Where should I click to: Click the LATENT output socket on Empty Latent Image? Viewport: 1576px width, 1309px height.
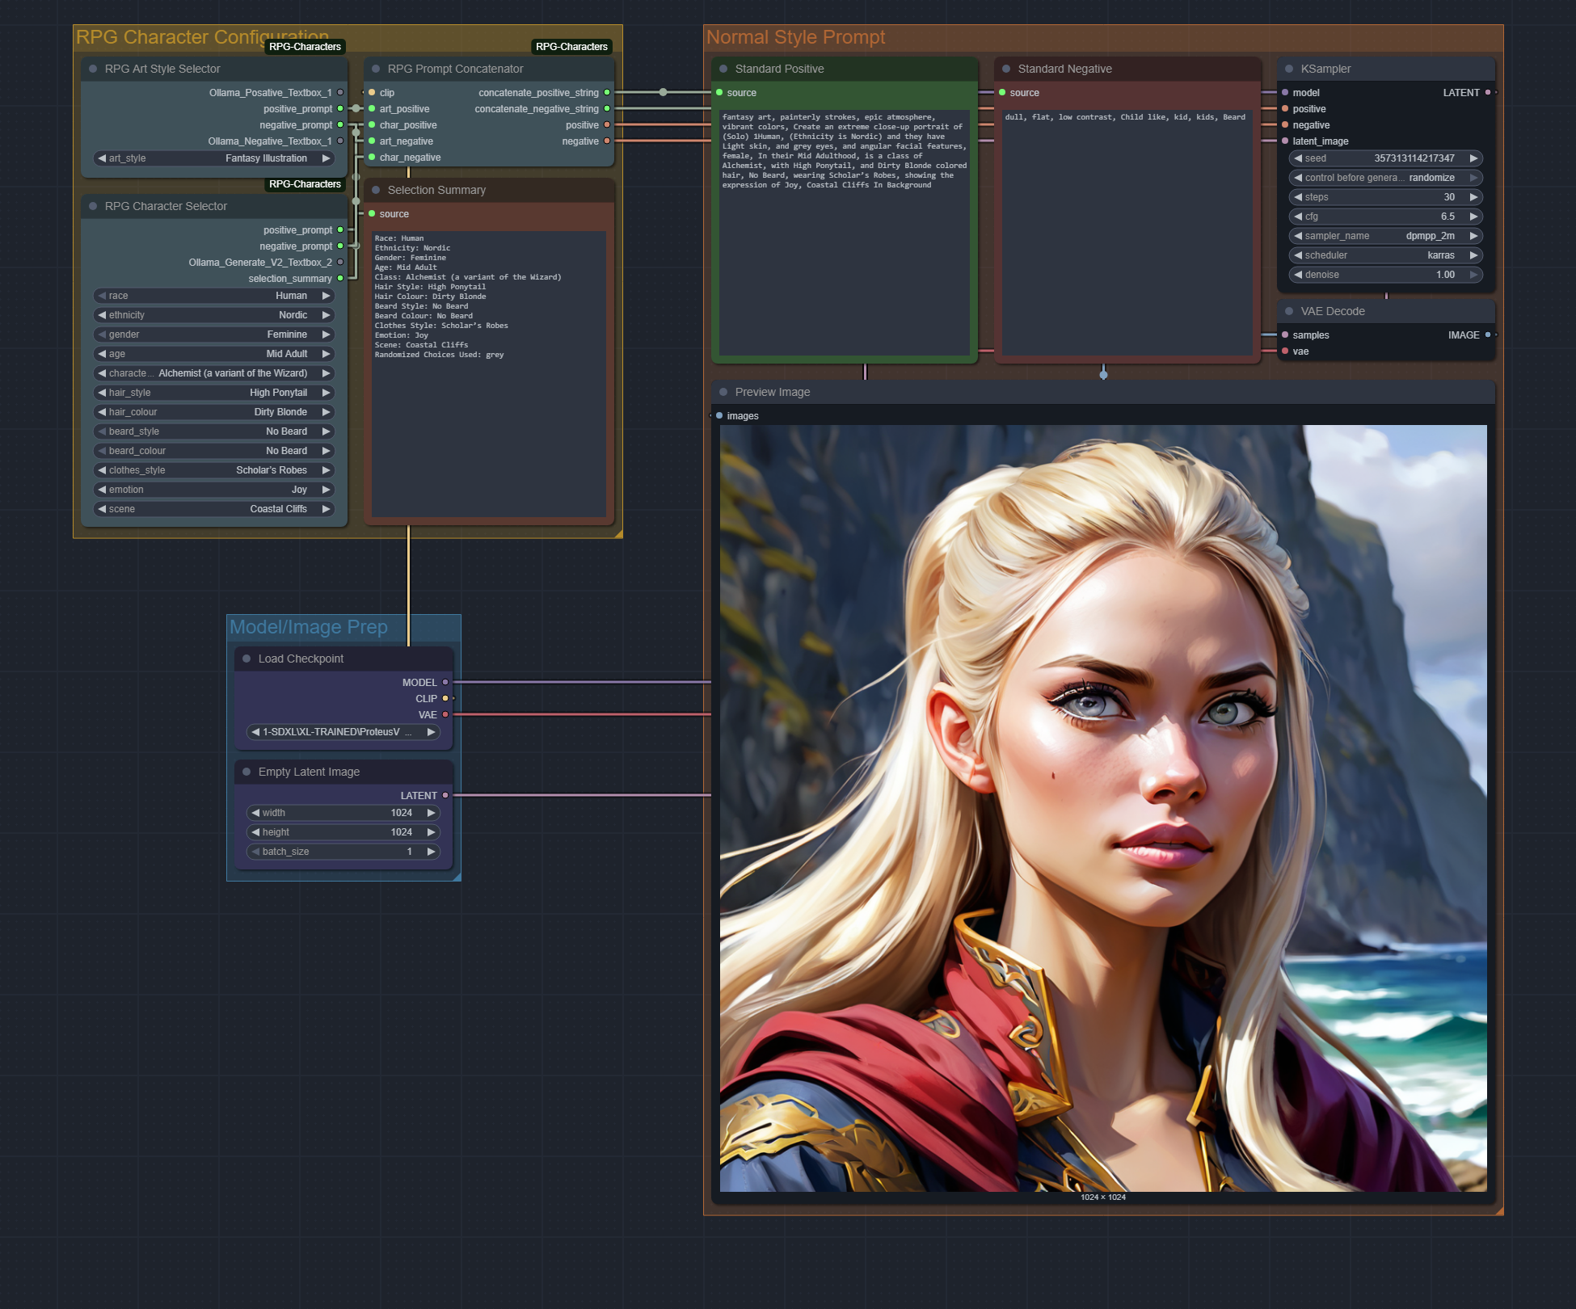coord(445,796)
